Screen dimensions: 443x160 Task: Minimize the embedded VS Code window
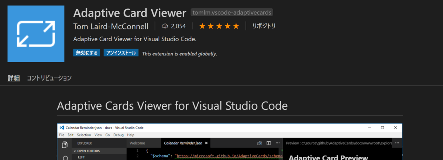(370, 128)
